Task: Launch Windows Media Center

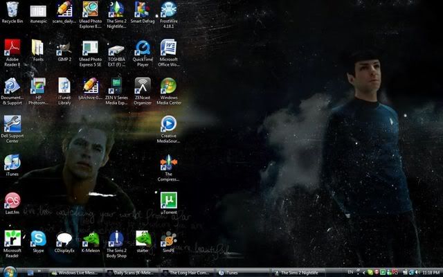Action: point(169,91)
